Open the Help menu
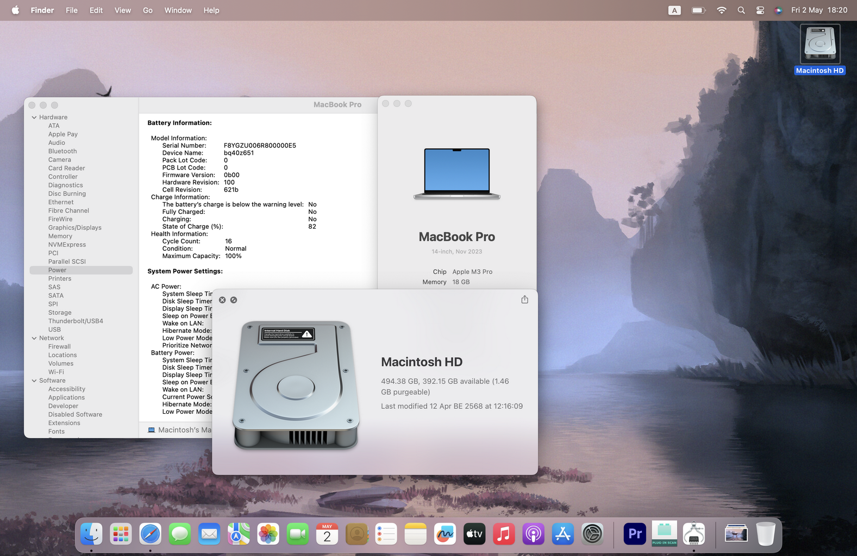Viewport: 857px width, 556px height. click(x=211, y=10)
